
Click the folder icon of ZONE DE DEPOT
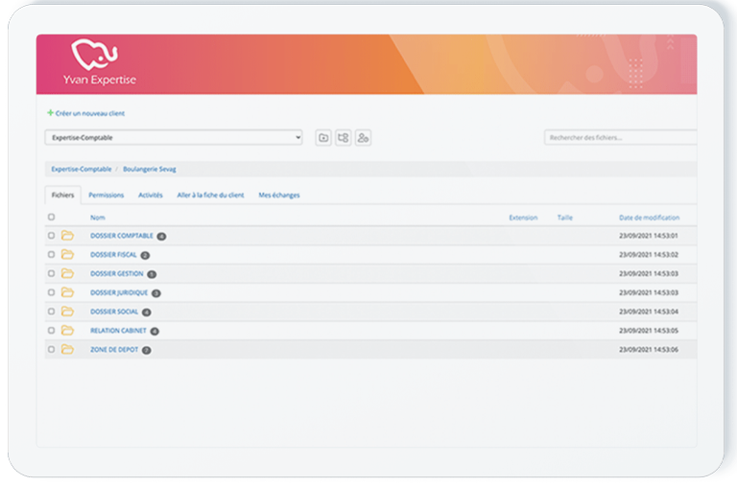click(68, 349)
